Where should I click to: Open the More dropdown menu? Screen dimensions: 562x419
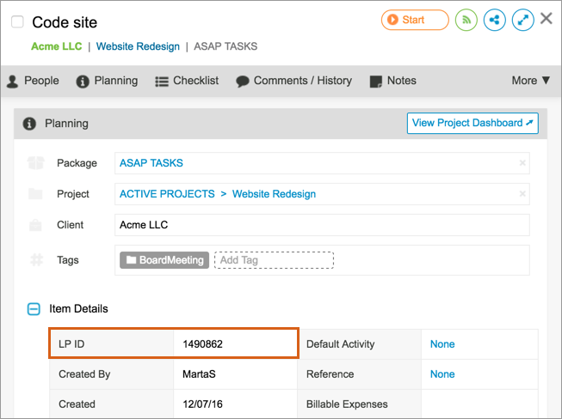[x=530, y=81]
